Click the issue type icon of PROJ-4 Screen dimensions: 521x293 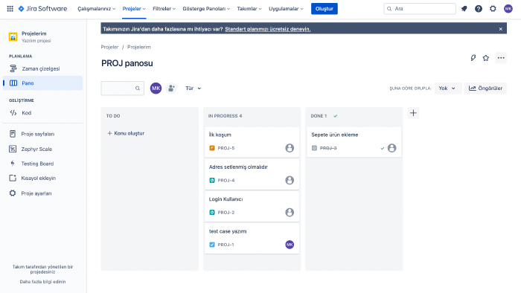coord(212,180)
